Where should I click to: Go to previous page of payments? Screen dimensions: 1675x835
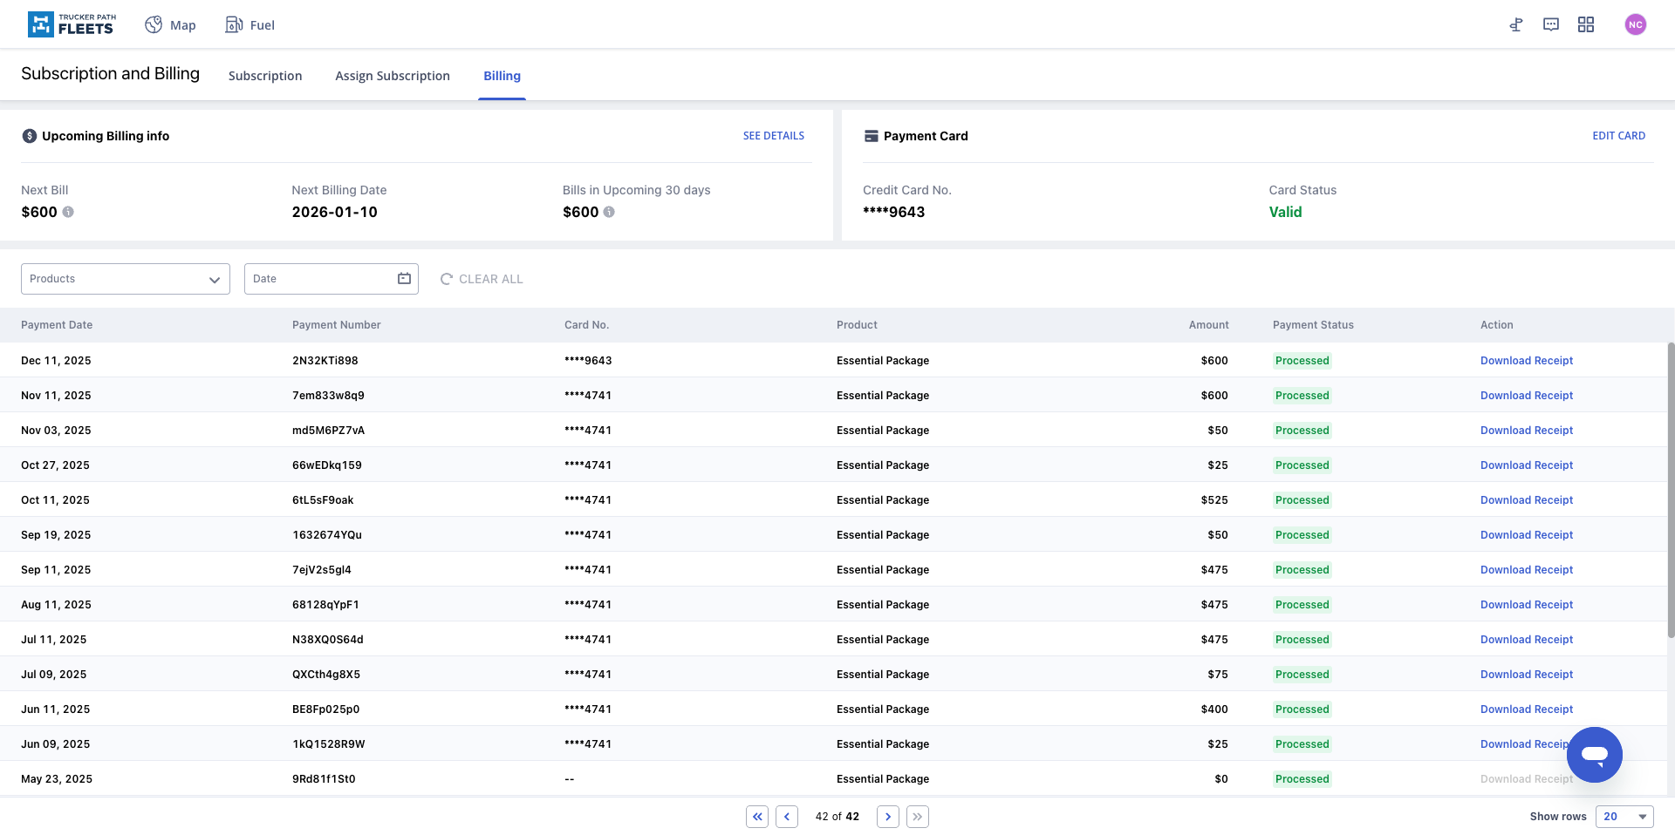tap(787, 817)
